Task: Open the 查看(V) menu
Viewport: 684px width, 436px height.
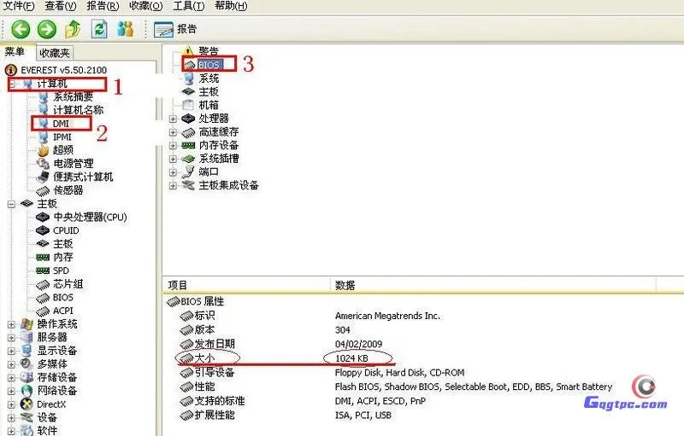Action: [x=60, y=6]
